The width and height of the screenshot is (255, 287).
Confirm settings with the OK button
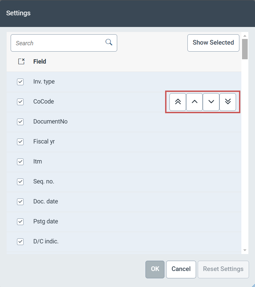coord(155,269)
